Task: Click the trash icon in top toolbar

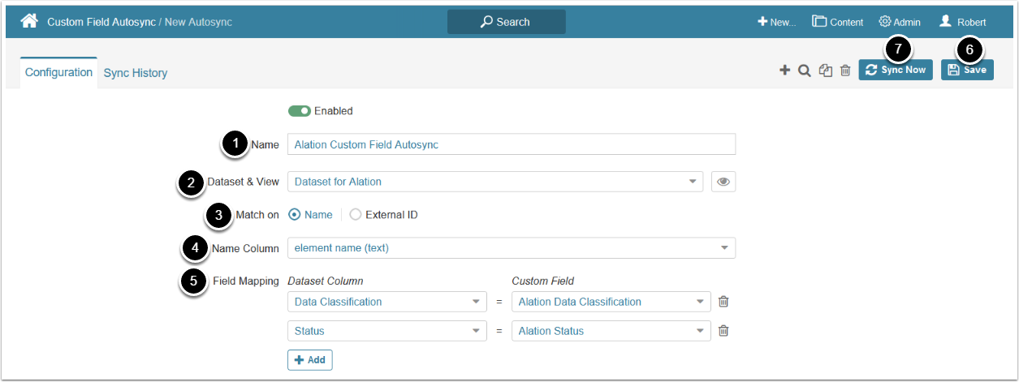Action: (x=845, y=71)
